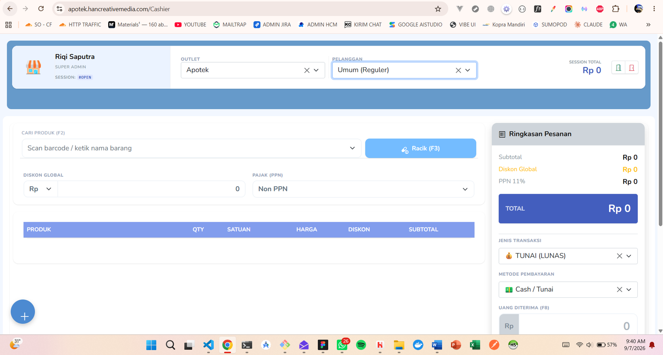Bookmark this page with the star icon

(438, 9)
